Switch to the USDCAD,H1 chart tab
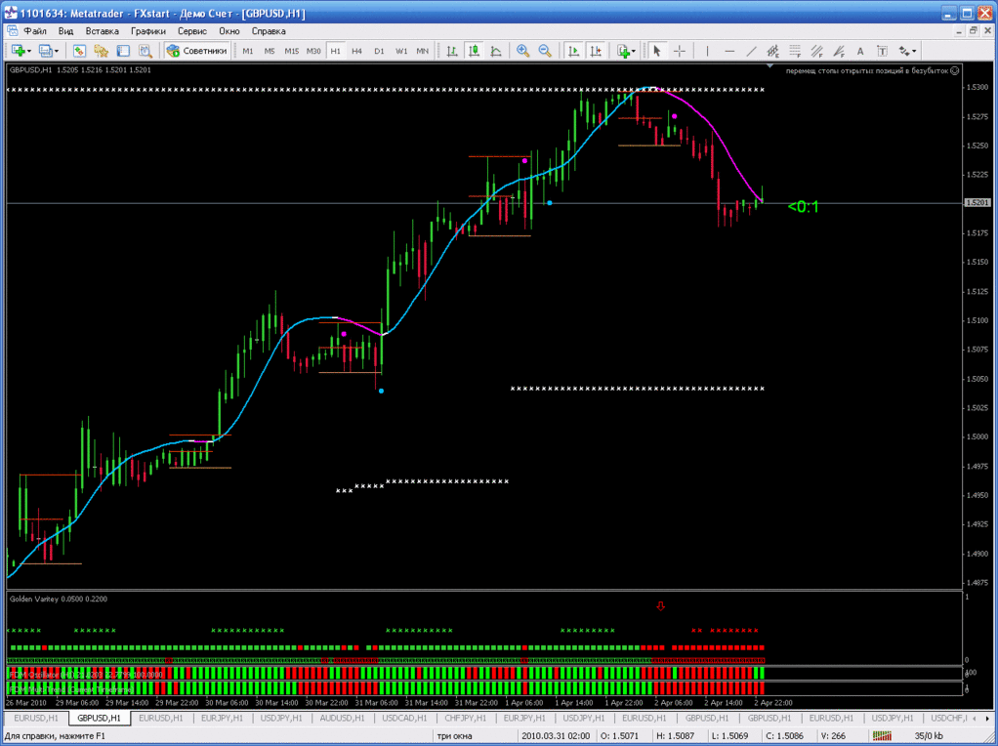Image resolution: width=998 pixels, height=746 pixels. 404,718
